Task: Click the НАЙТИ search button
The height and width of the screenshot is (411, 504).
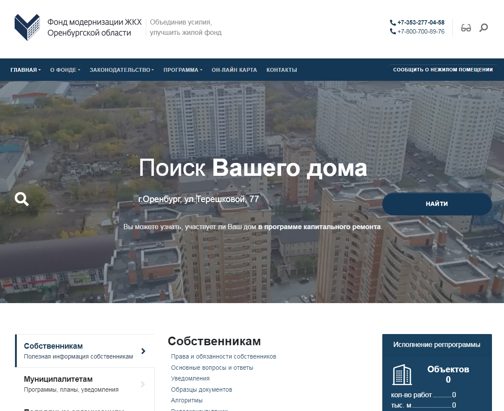Action: click(437, 204)
